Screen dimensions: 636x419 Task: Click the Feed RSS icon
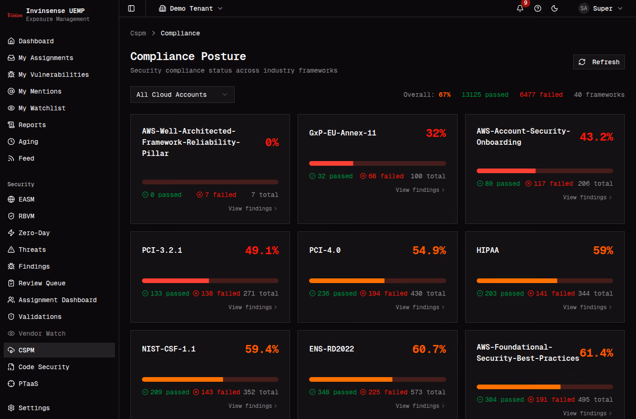coord(11,158)
